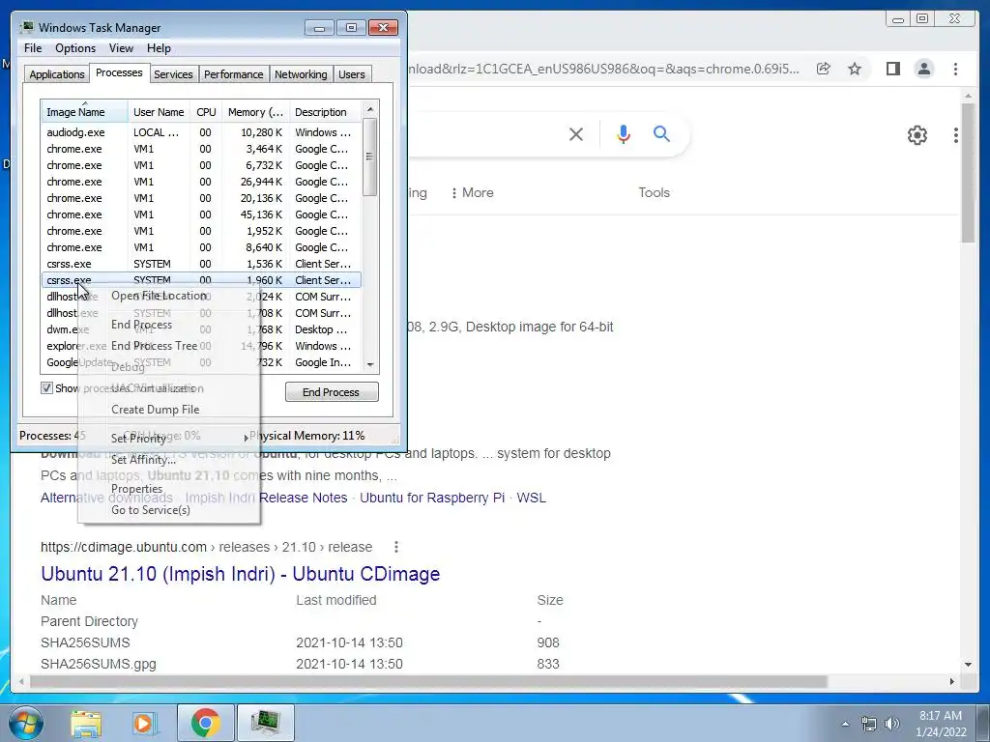Screen dimensions: 990x742
Task: Click the End Process button
Action: tap(332, 392)
